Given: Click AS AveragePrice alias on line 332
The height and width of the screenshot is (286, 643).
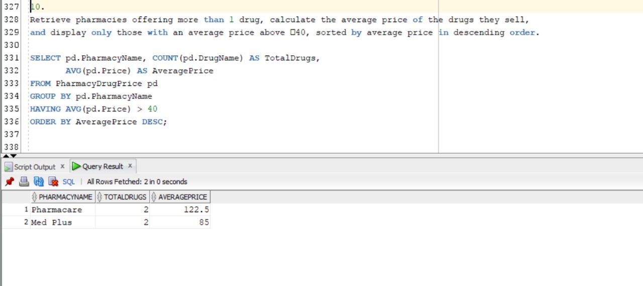Looking at the screenshot, I should click(175, 71).
